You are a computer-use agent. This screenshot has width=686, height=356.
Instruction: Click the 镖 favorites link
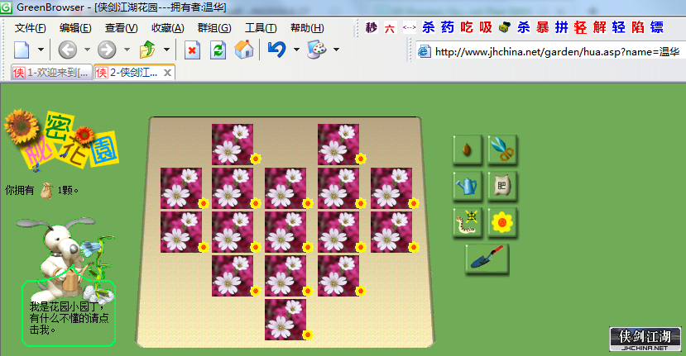pyautogui.click(x=657, y=27)
